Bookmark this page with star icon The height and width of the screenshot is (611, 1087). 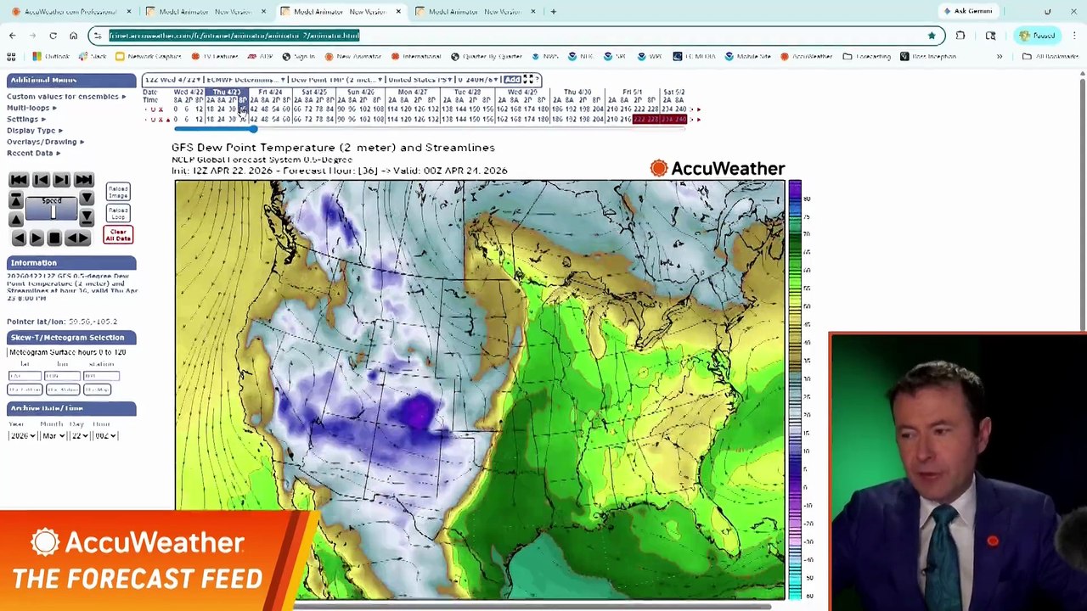(x=932, y=36)
